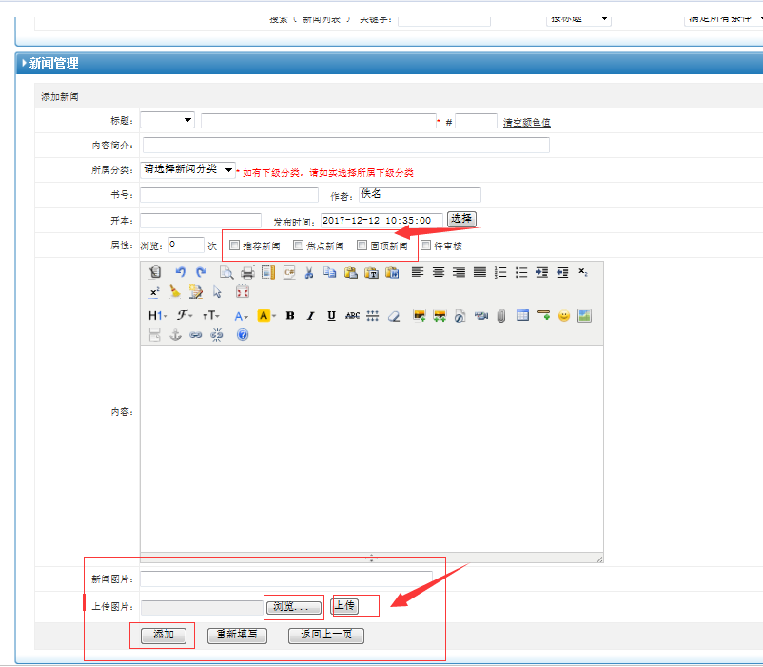The height and width of the screenshot is (667, 763).
Task: Open the yellow text background color picker
Action: [266, 315]
